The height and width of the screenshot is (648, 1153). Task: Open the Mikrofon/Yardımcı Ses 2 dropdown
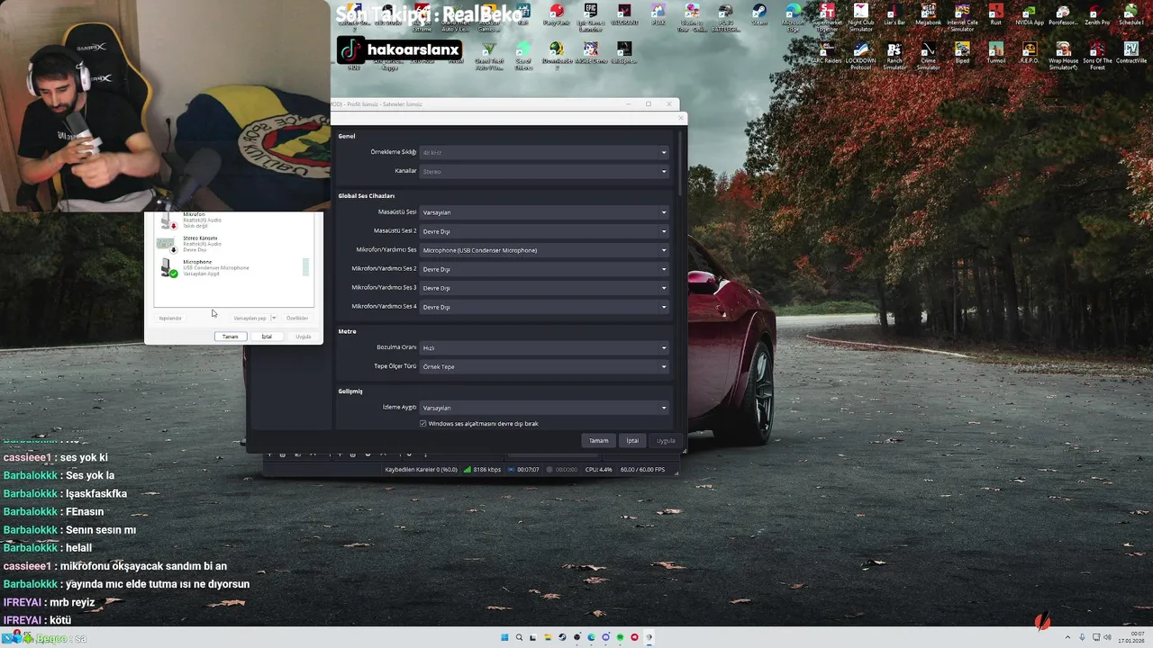(x=545, y=269)
